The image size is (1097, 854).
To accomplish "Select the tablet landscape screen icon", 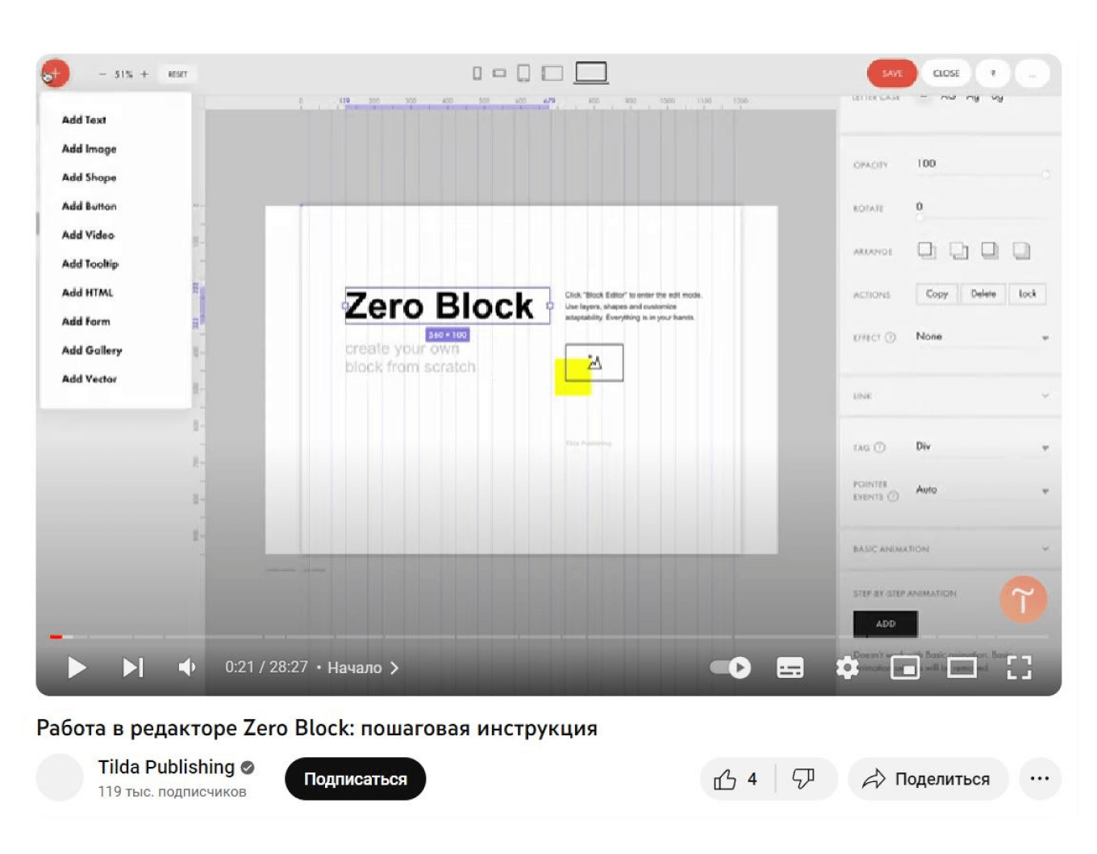I will (x=553, y=73).
